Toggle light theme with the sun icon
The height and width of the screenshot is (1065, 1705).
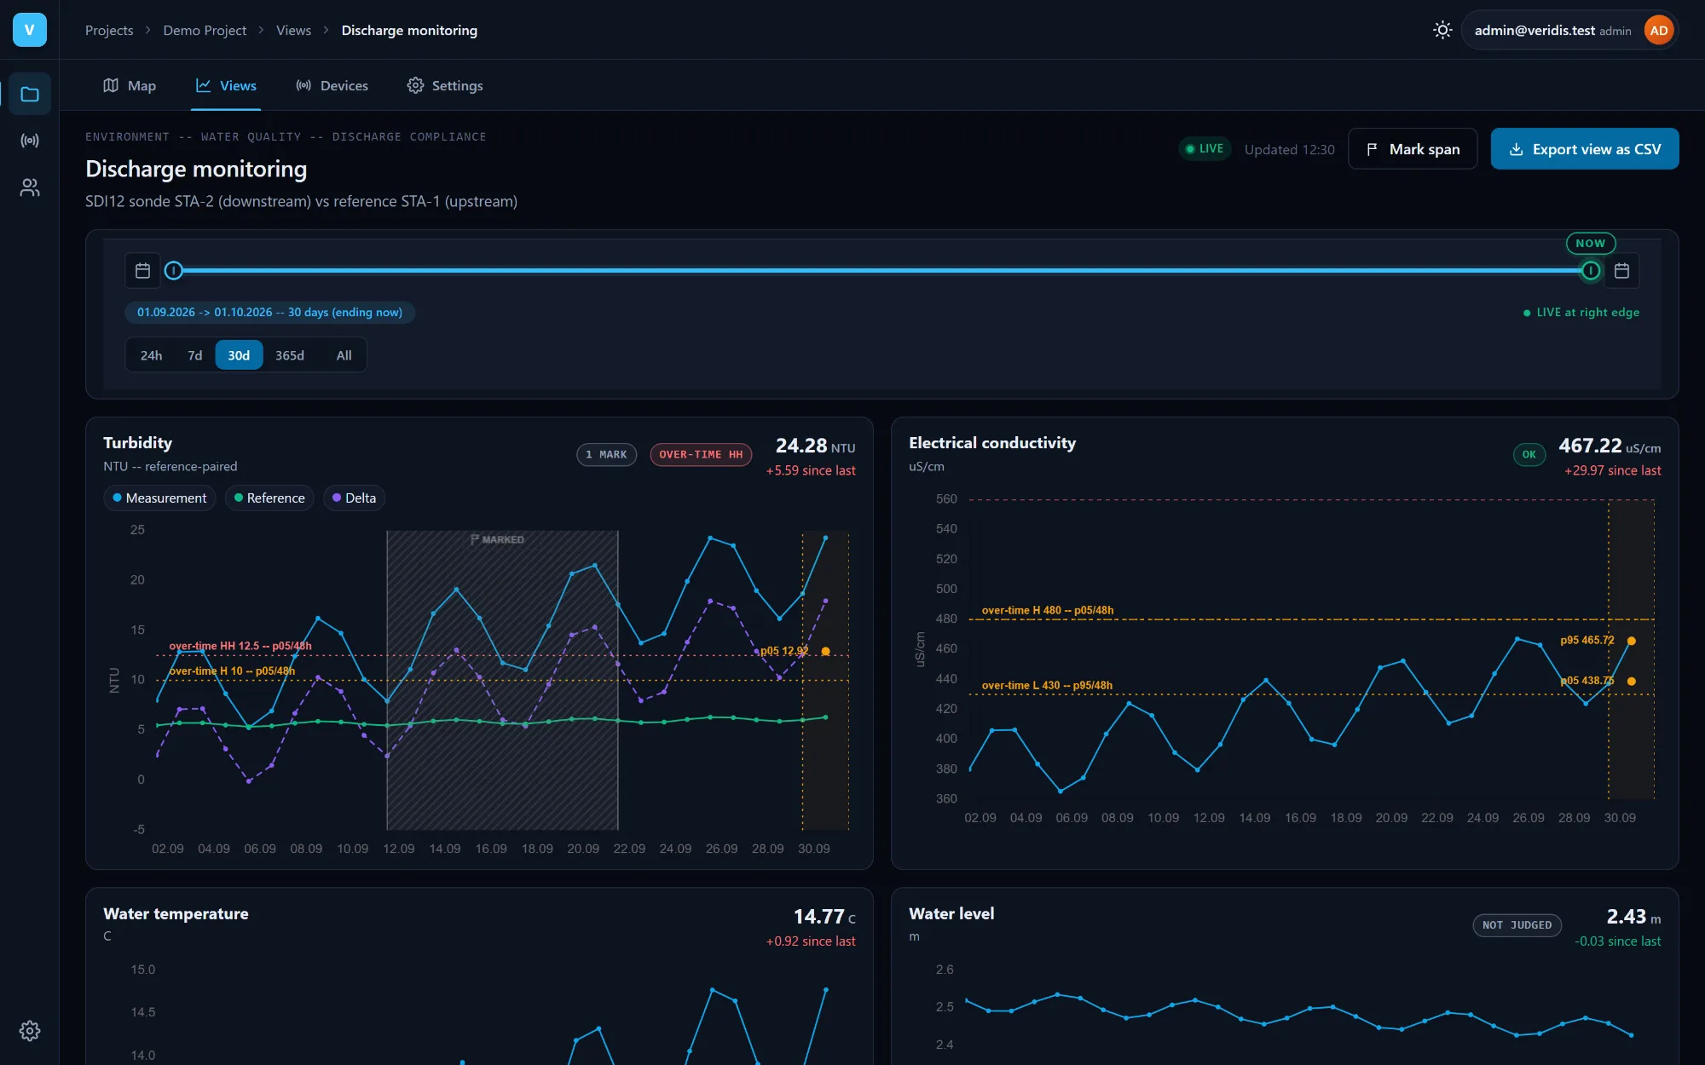tap(1442, 30)
